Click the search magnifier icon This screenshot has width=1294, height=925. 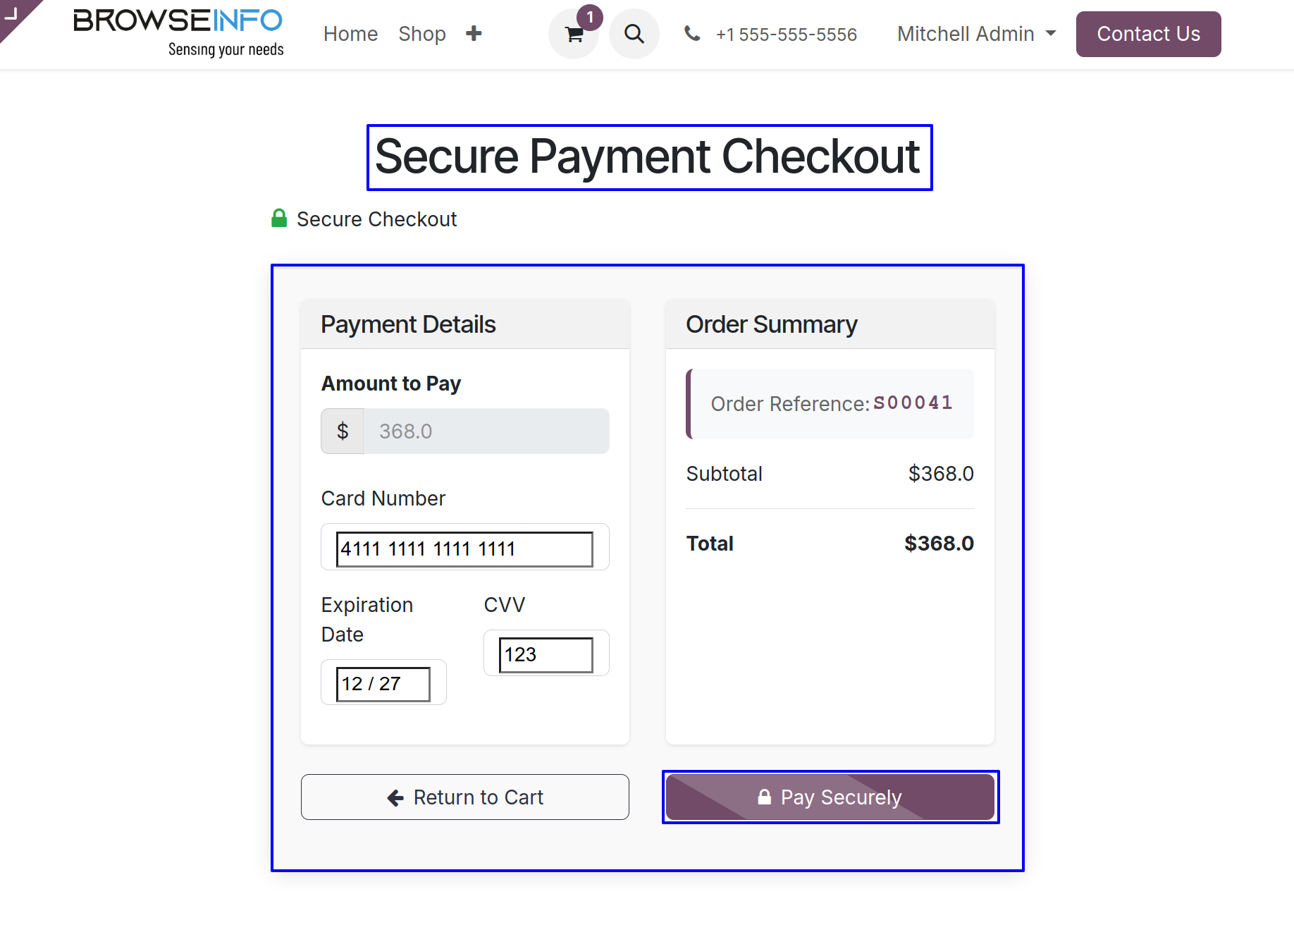click(x=634, y=34)
